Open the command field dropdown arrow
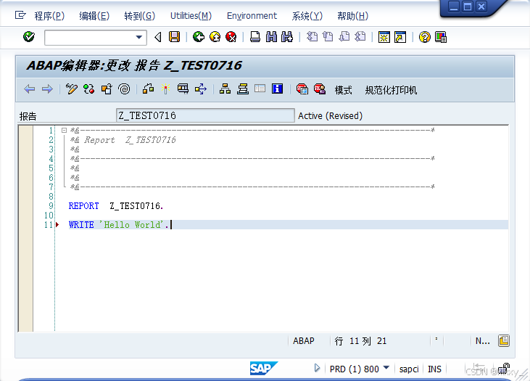 (x=139, y=37)
